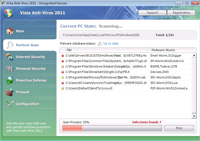Click the Up to date link
The height and width of the screenshot is (141, 200).
(111, 43)
